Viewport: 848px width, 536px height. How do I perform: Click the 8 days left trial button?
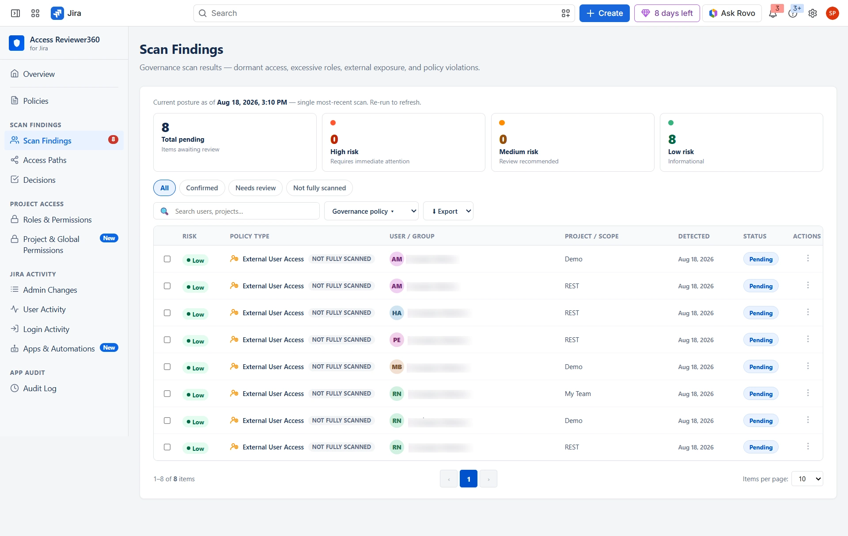pyautogui.click(x=667, y=13)
